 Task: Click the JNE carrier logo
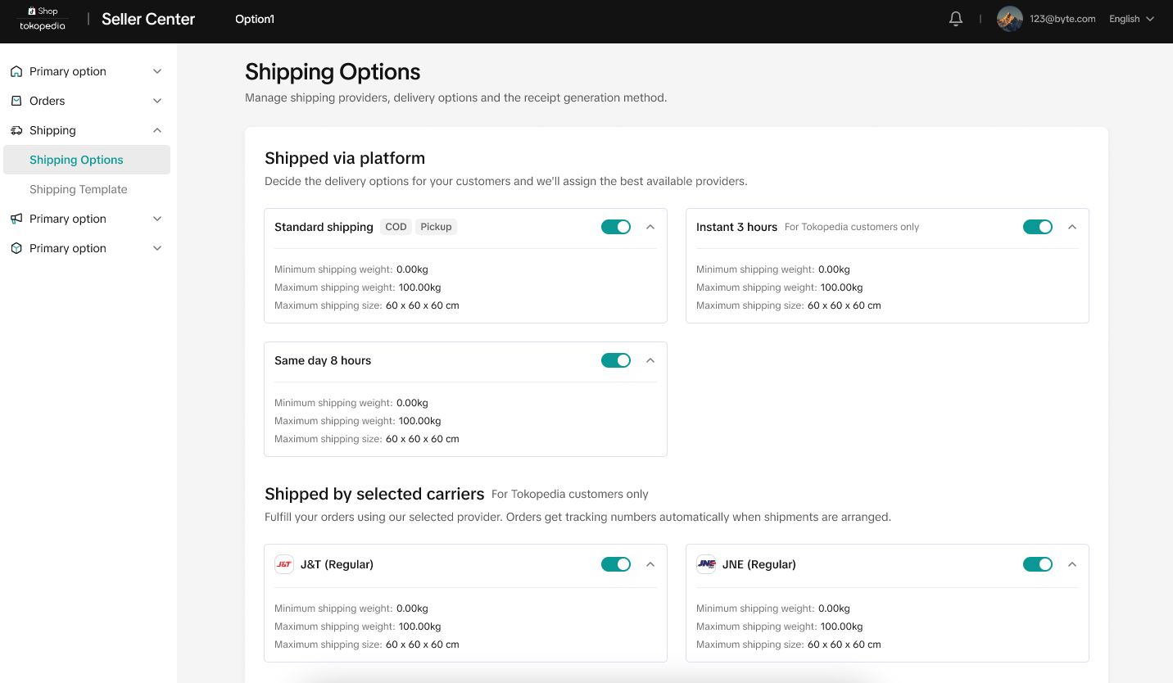[x=705, y=564]
